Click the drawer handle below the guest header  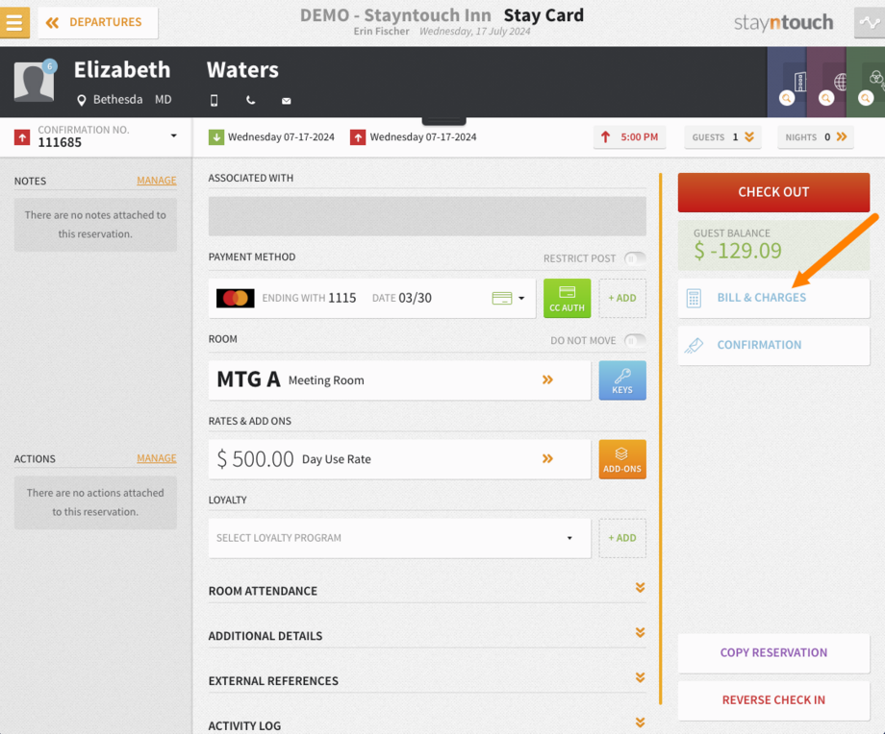click(444, 121)
